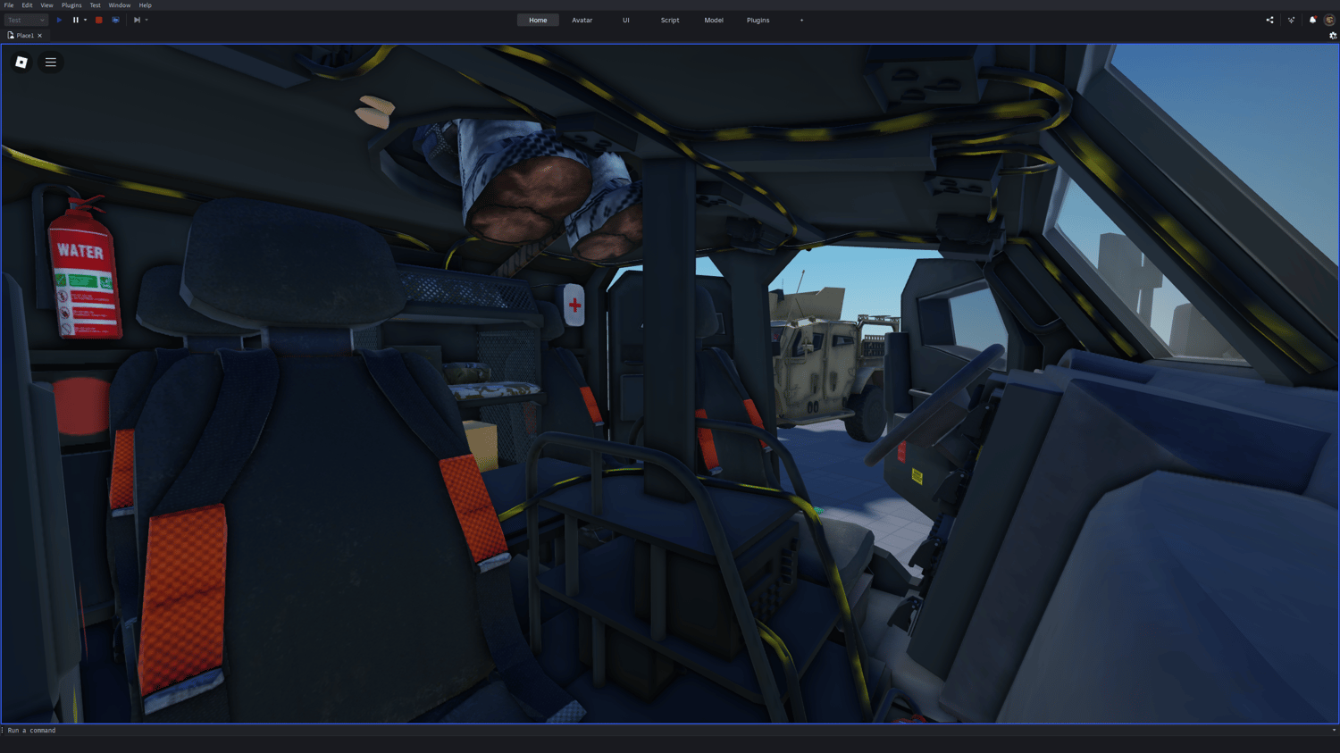Viewport: 1340px width, 753px height.
Task: Close the Place1 tab
Action: pos(40,36)
